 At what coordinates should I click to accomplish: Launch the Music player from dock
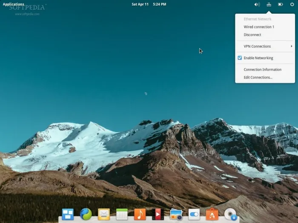click(x=140, y=214)
